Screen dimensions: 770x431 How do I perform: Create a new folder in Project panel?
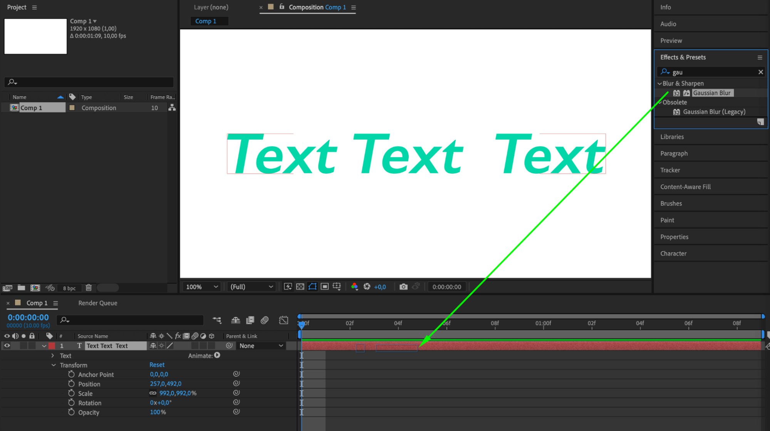(x=22, y=288)
